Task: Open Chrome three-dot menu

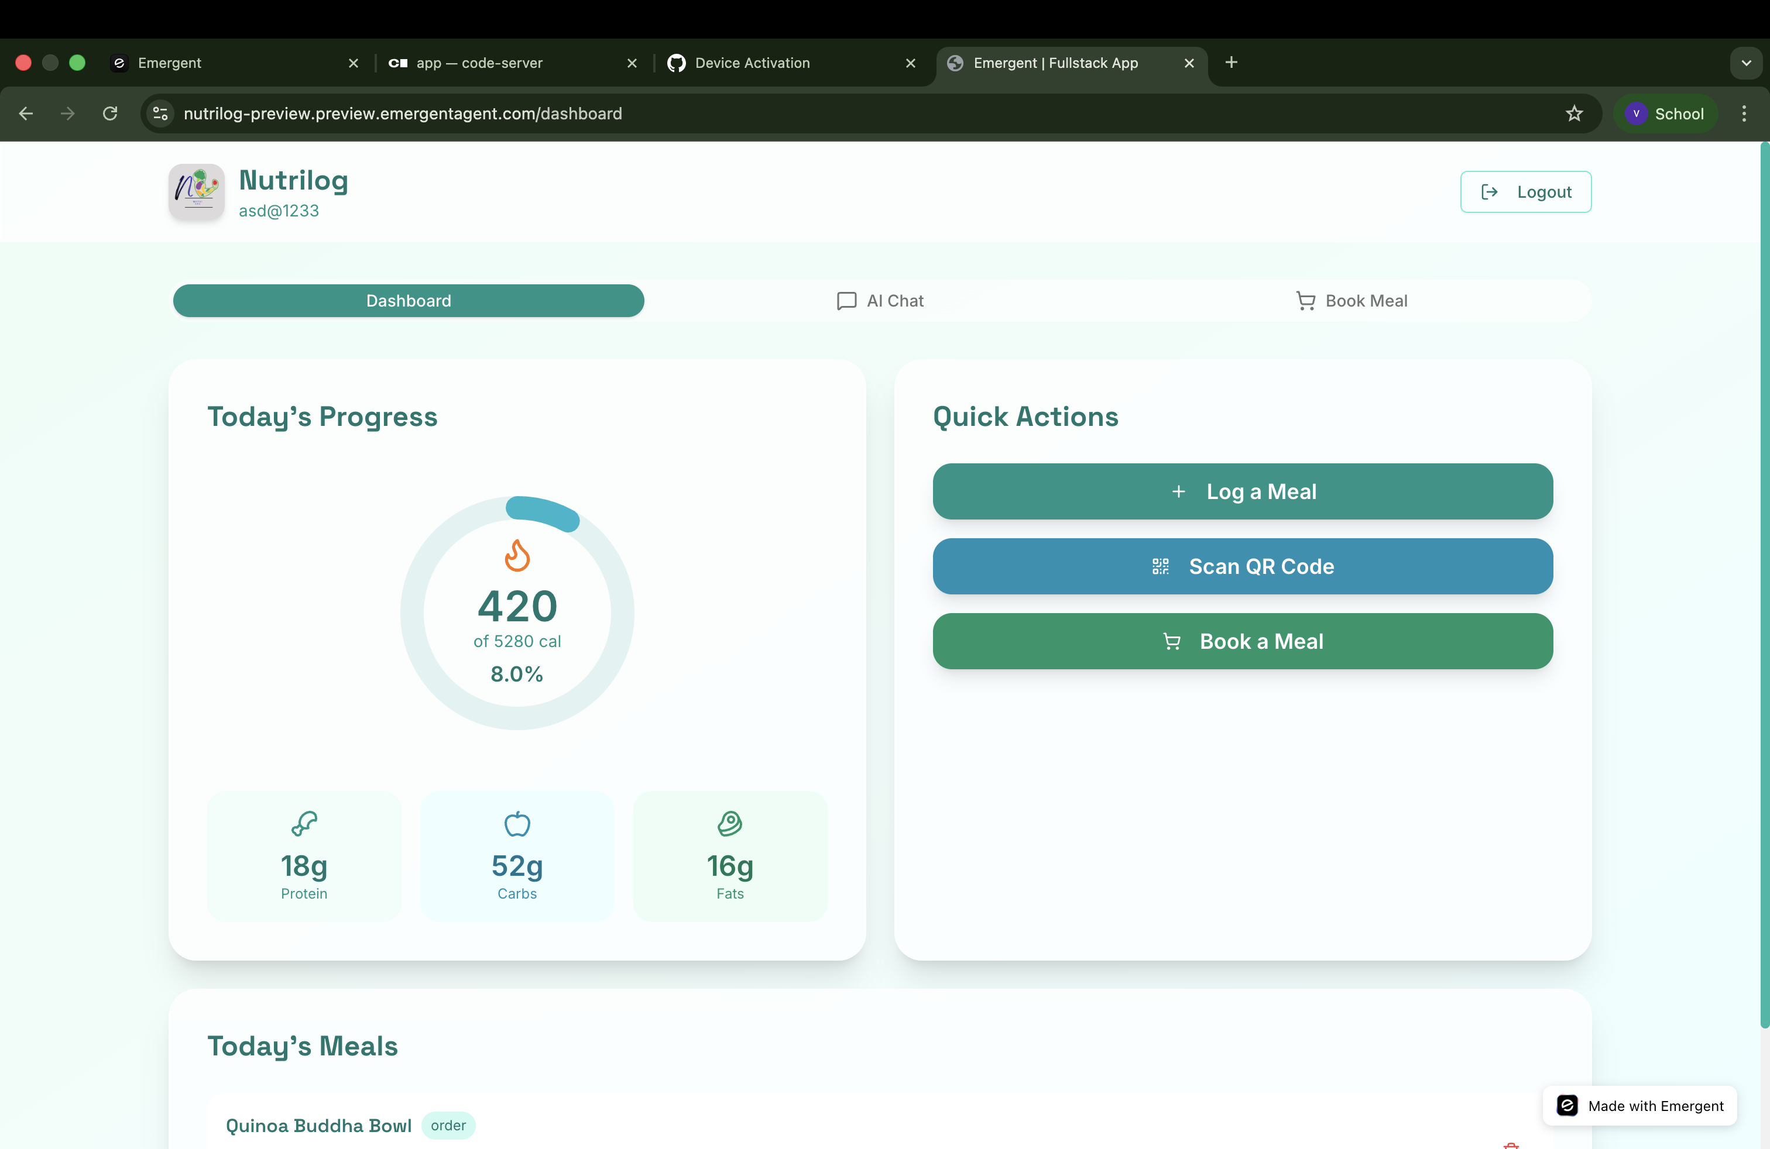Action: pos(1743,113)
